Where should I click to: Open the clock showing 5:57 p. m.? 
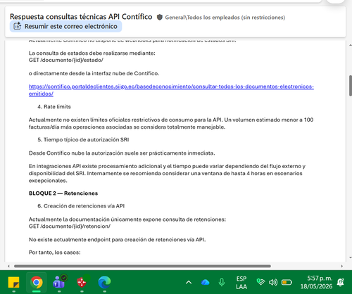coord(316,282)
